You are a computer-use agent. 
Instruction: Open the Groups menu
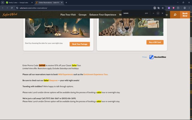[x=82, y=15]
